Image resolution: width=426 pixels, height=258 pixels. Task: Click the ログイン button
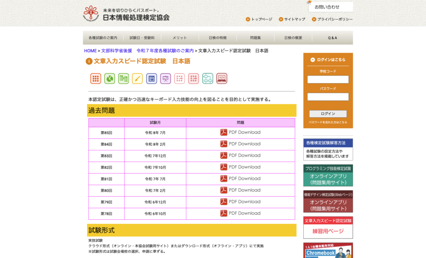pyautogui.click(x=328, y=114)
